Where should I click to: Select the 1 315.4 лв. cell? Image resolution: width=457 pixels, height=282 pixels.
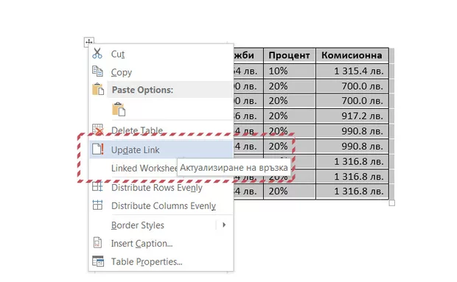(352, 71)
